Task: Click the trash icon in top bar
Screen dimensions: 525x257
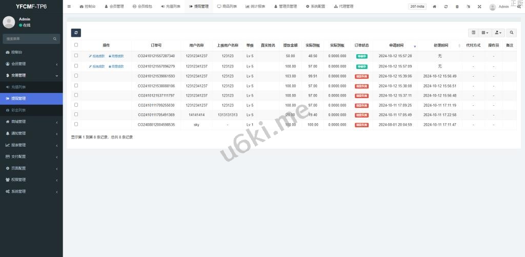Action: (x=457, y=7)
